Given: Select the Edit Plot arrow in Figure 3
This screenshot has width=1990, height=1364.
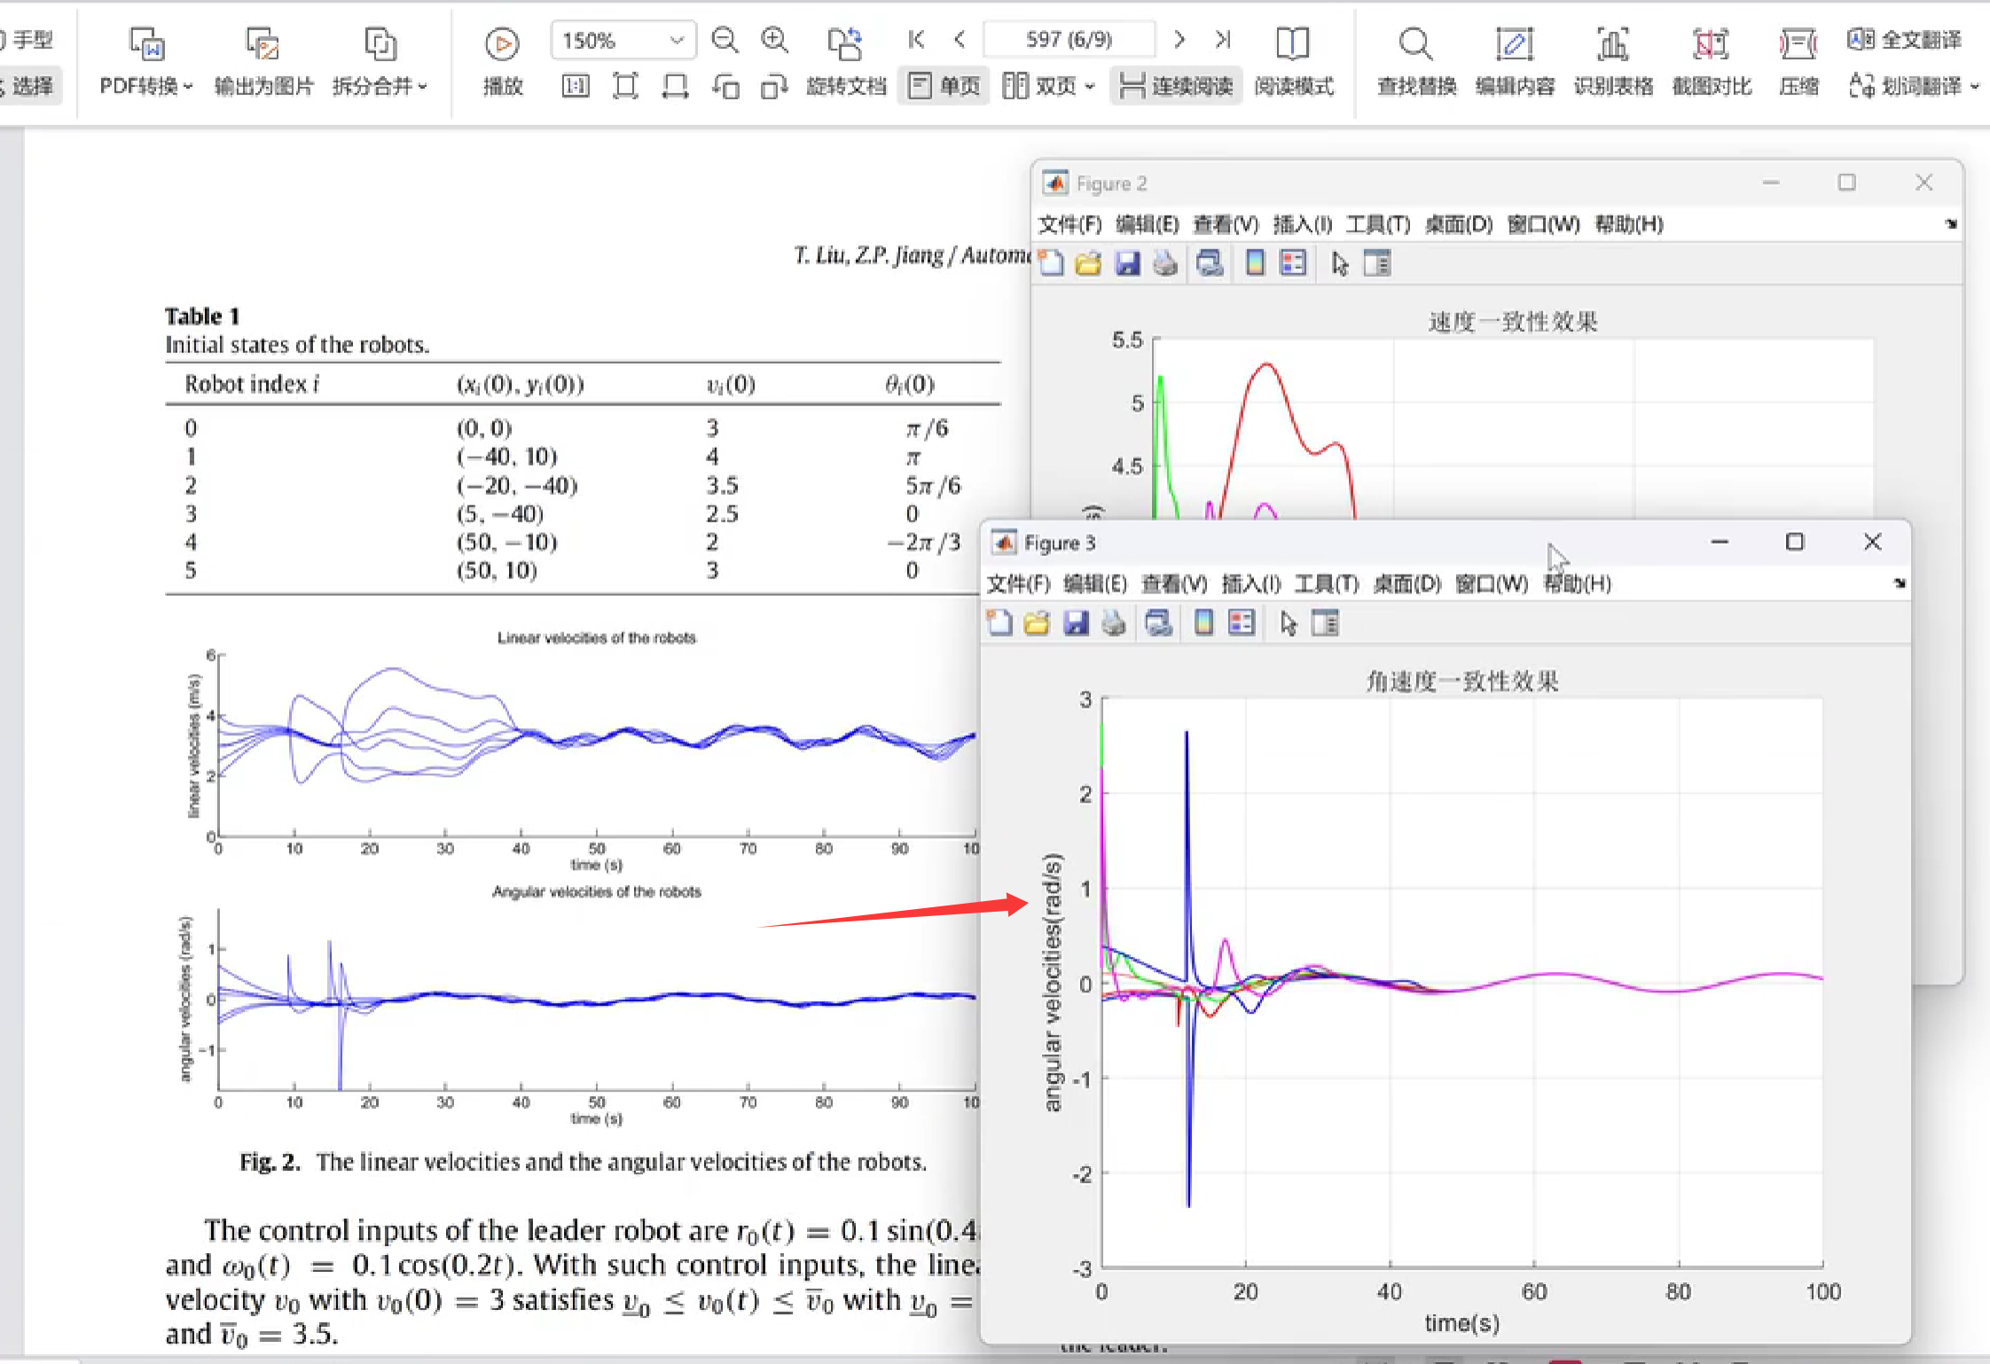Looking at the screenshot, I should 1289,623.
